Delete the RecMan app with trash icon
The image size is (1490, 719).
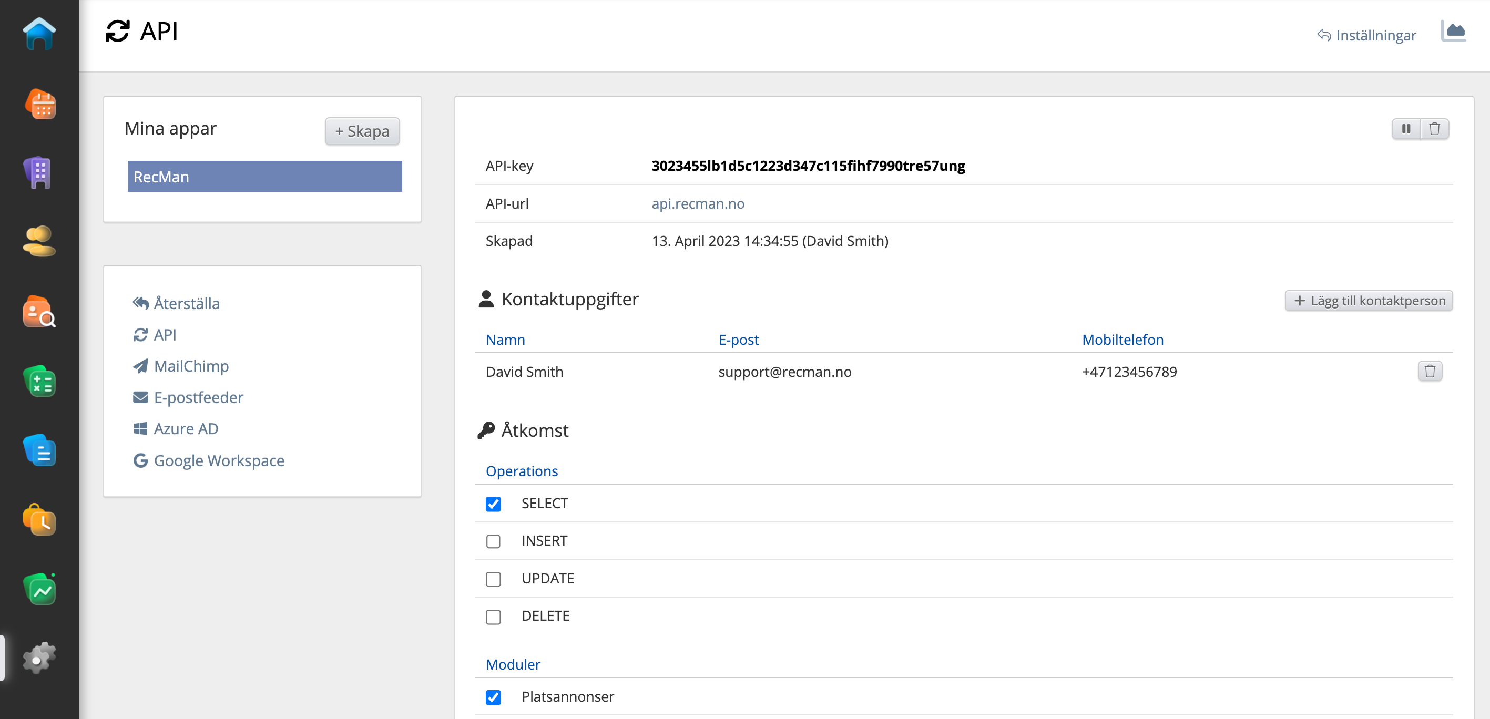tap(1434, 129)
